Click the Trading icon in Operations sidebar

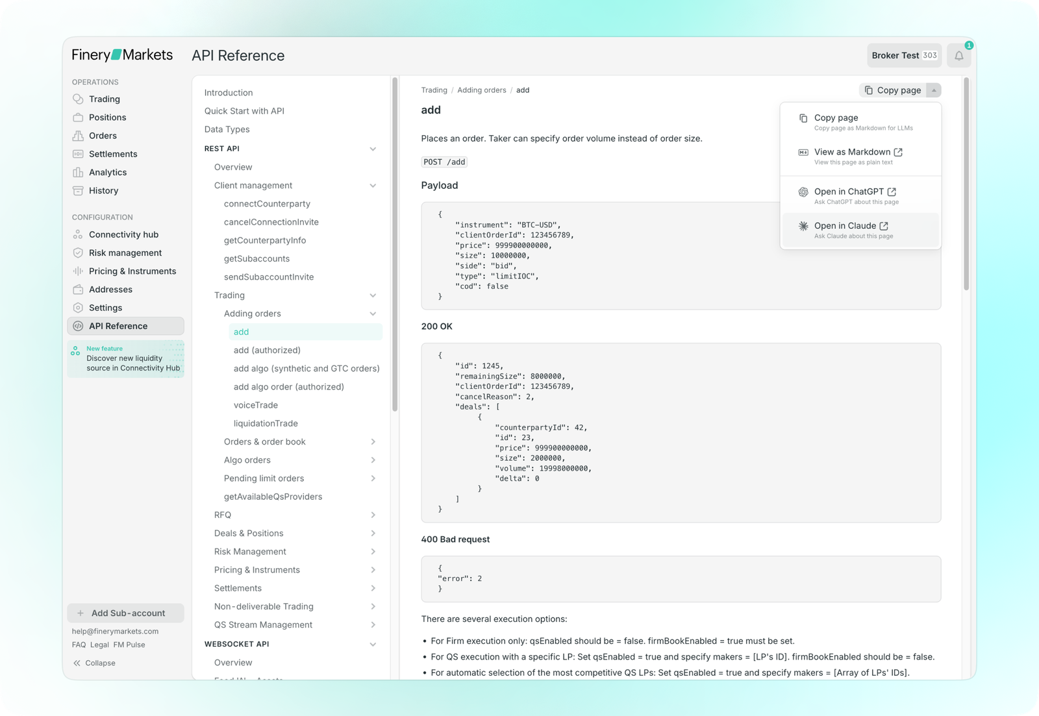tap(78, 99)
